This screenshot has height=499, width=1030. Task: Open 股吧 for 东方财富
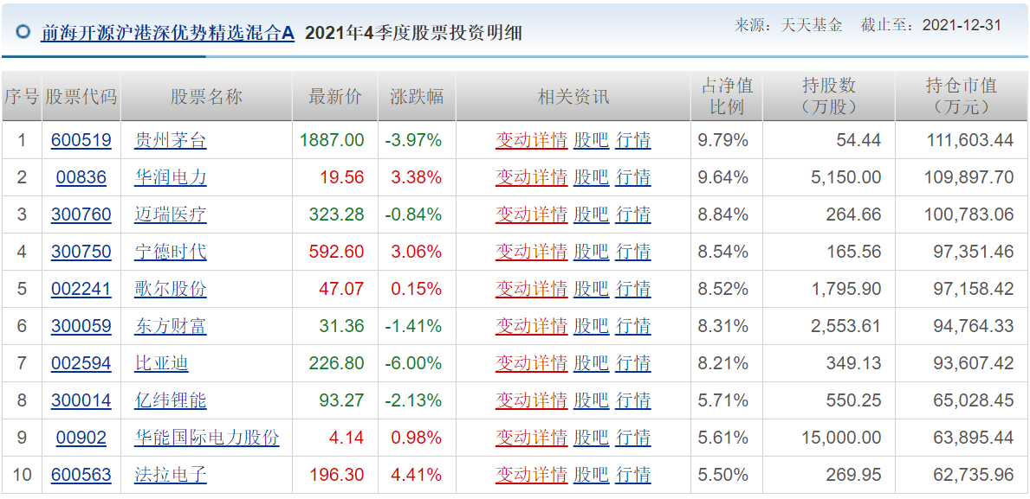[591, 326]
